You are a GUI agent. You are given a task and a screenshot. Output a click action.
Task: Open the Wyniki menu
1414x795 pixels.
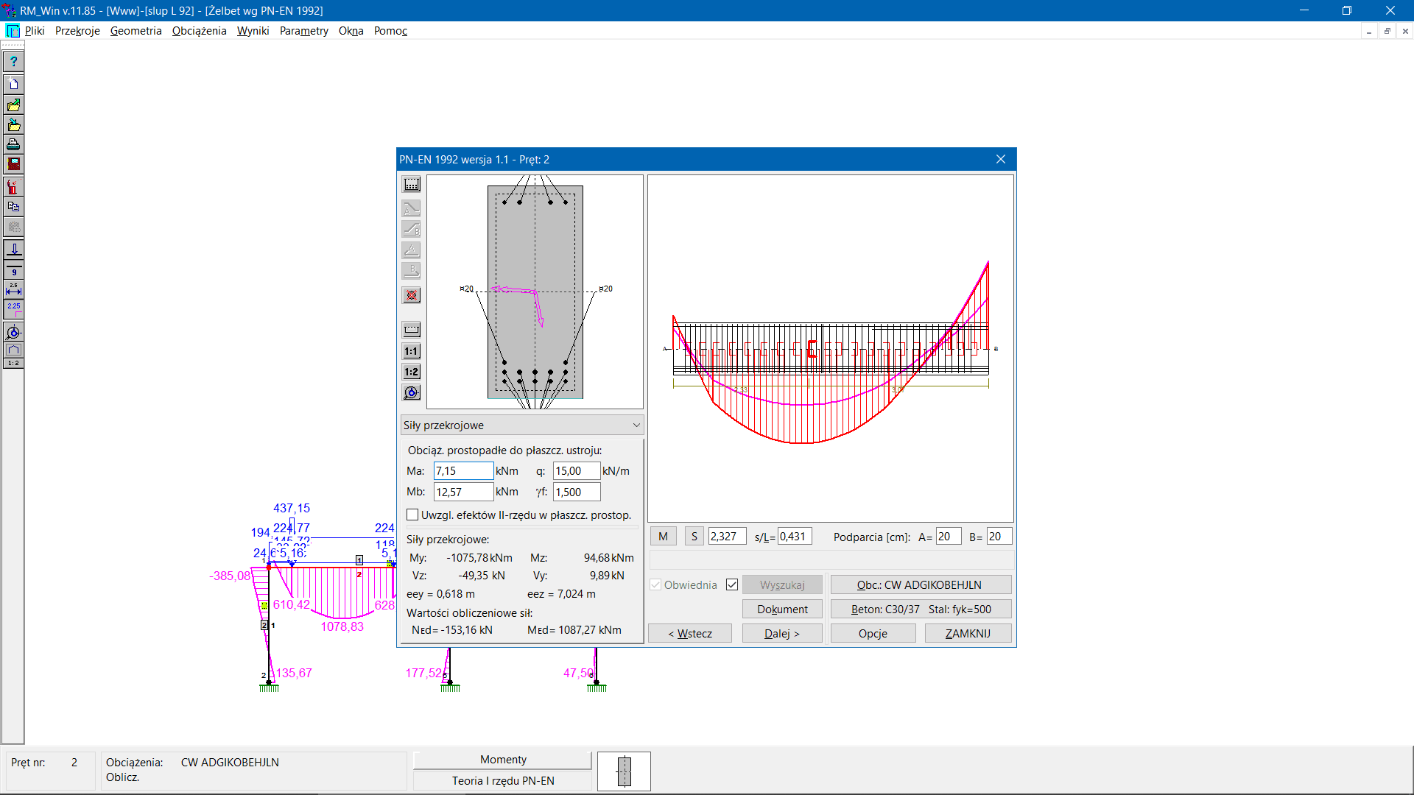click(x=253, y=31)
